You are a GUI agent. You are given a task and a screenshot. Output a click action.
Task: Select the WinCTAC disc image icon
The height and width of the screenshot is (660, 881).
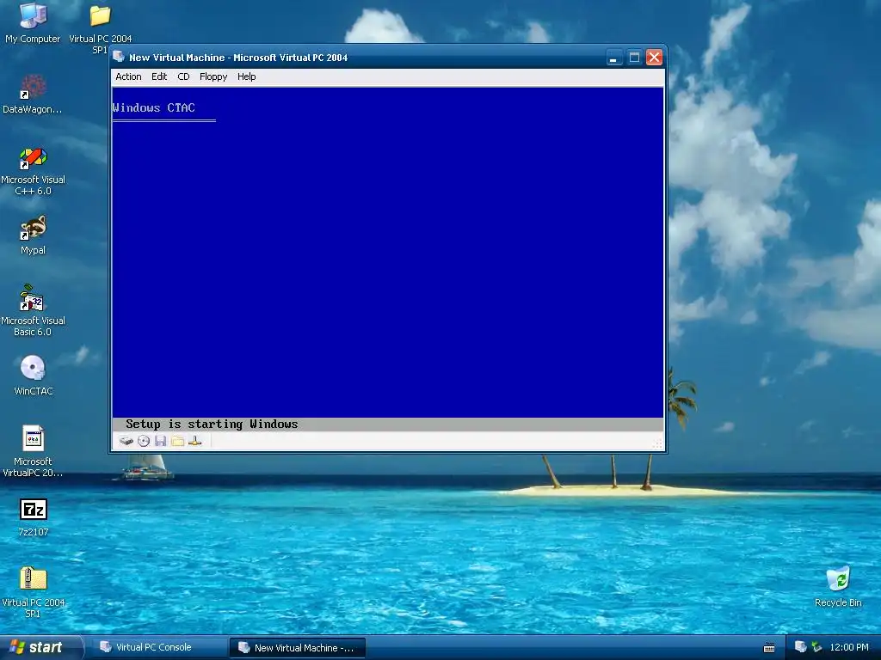point(33,376)
